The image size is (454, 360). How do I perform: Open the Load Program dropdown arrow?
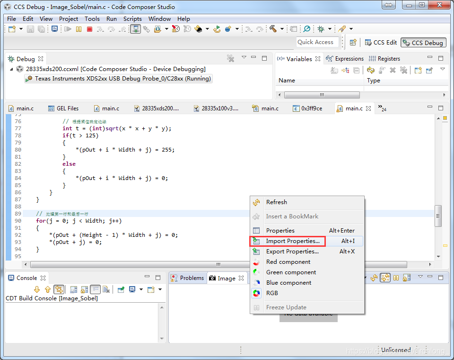(166, 29)
